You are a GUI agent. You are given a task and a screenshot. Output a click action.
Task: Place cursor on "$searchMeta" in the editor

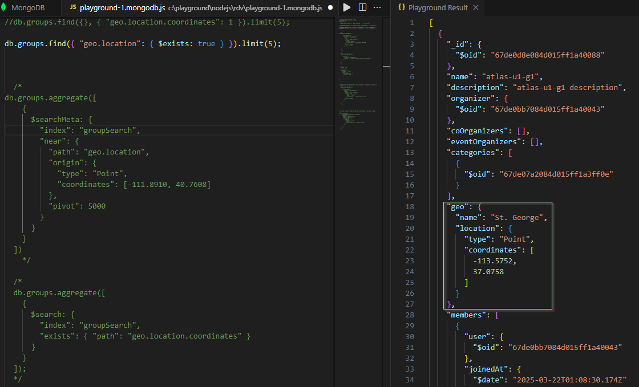click(55, 120)
